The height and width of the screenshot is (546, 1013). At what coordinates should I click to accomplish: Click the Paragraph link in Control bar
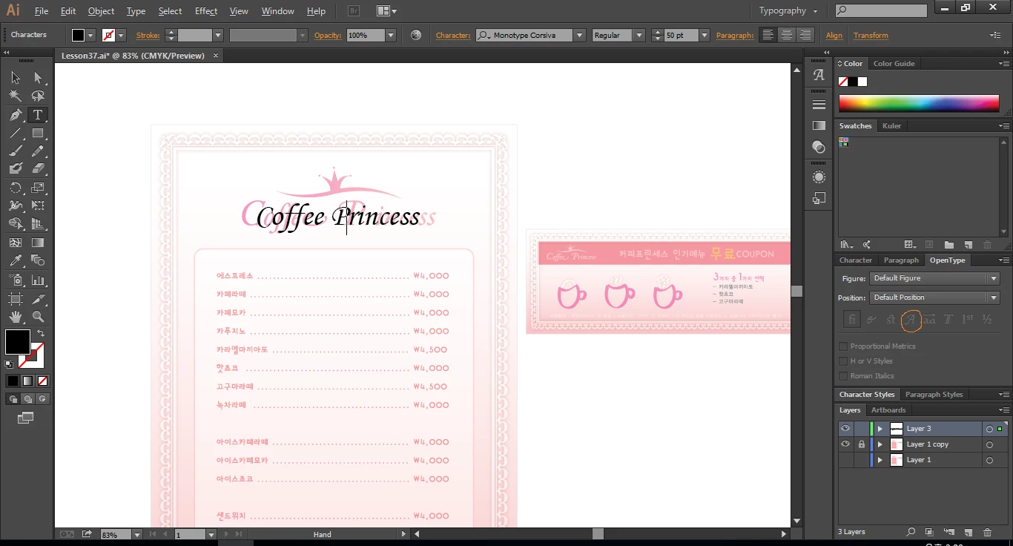pyautogui.click(x=735, y=35)
